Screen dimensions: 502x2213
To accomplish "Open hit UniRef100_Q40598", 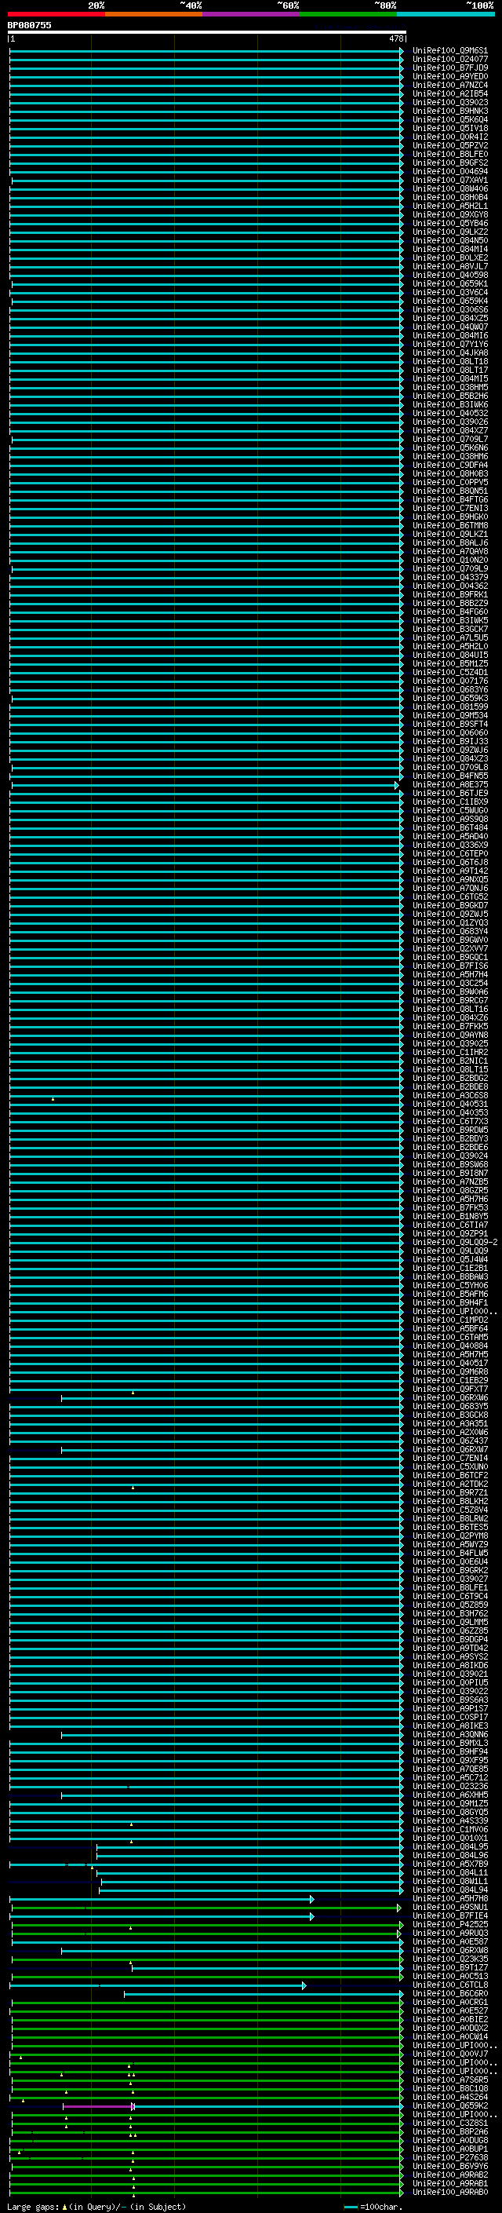I will [x=450, y=275].
